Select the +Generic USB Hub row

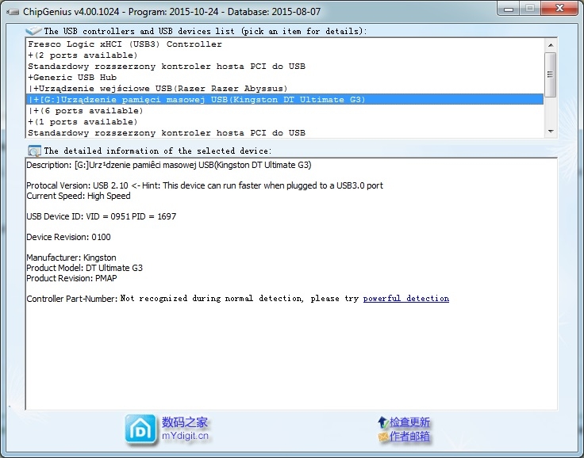tap(285, 78)
